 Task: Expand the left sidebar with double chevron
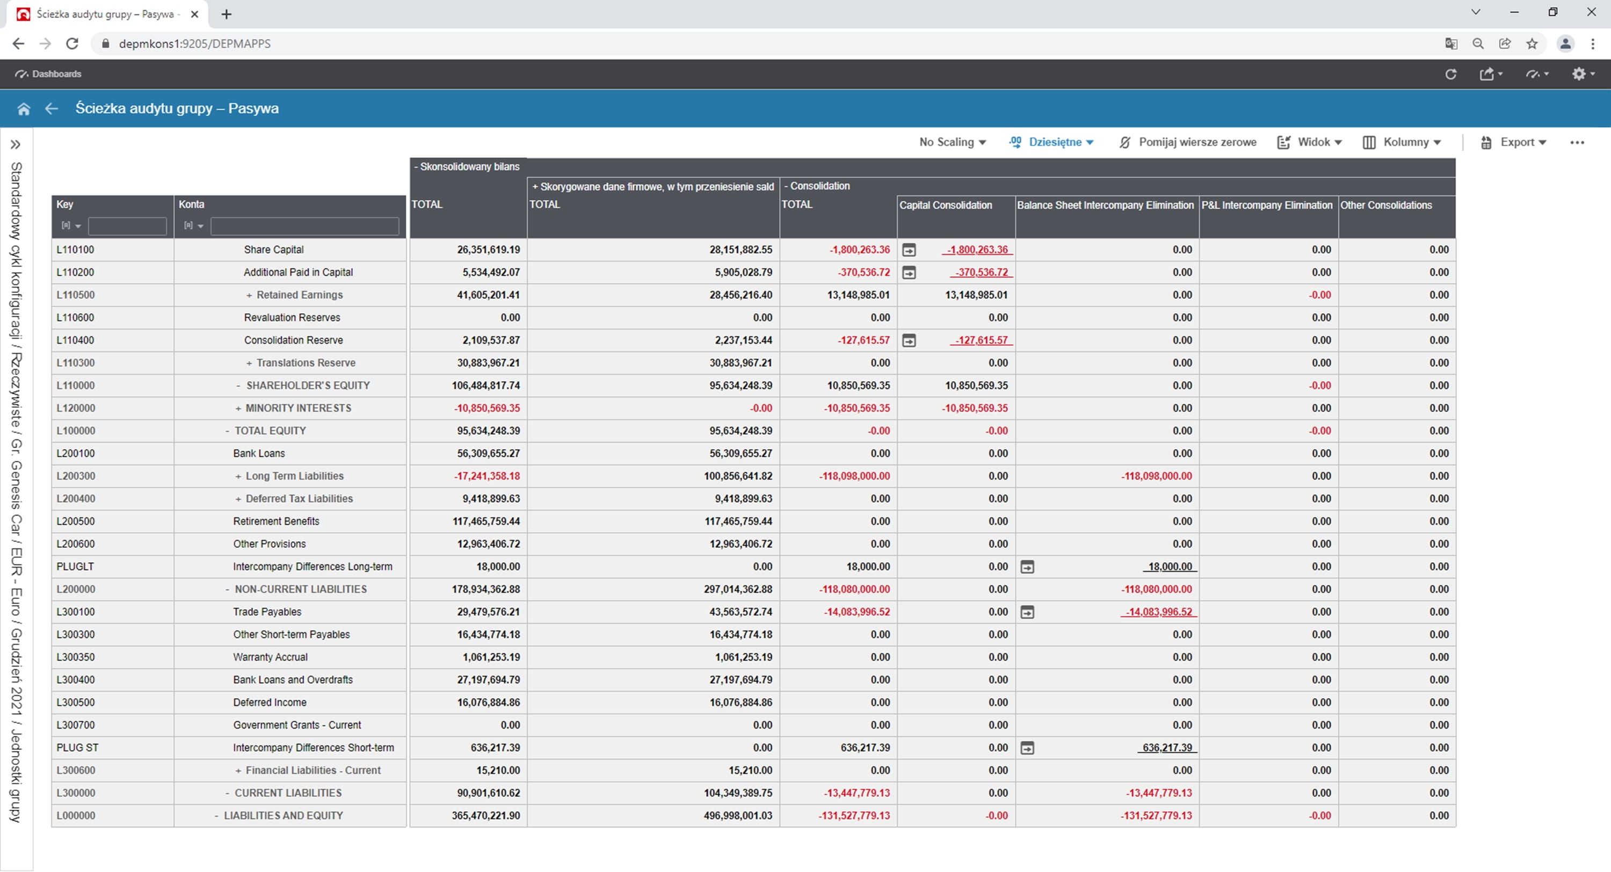16,144
